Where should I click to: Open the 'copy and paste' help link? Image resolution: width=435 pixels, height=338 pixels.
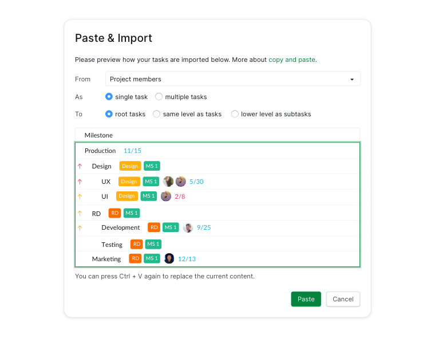pos(292,60)
